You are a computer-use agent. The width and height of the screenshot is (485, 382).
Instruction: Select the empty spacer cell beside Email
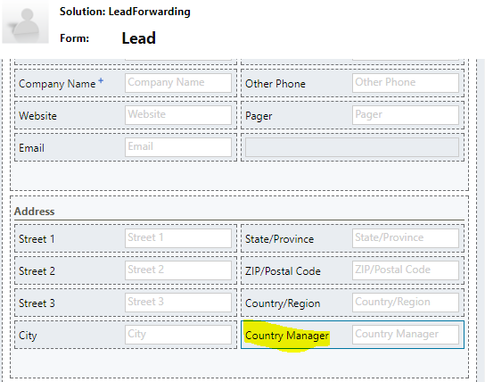click(x=352, y=147)
